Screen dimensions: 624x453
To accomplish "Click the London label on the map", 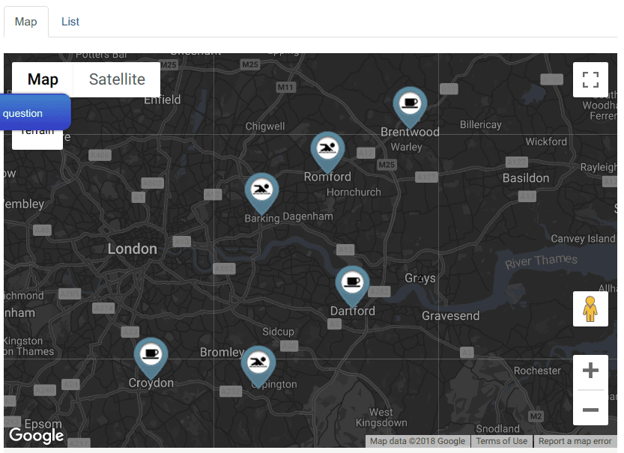I will (x=133, y=249).
